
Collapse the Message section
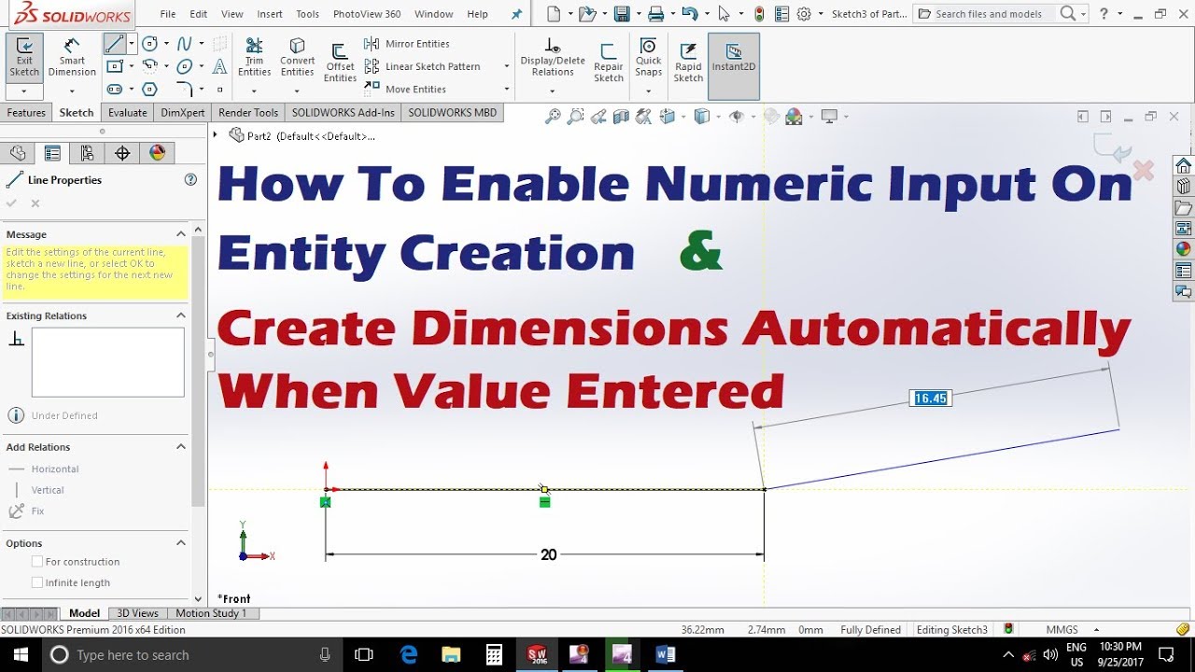tap(181, 234)
